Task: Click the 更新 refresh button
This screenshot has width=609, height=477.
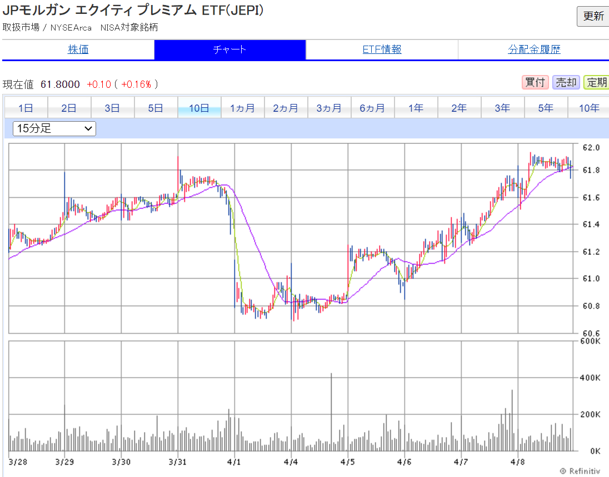Action: click(x=593, y=16)
